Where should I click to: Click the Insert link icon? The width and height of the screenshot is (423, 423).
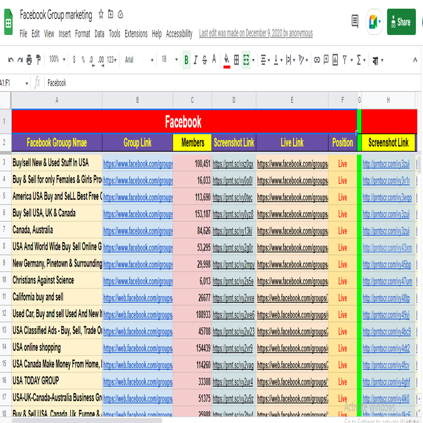[317, 59]
